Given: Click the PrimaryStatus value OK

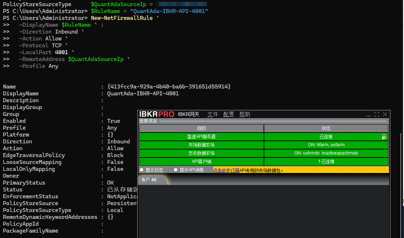Looking at the screenshot, I should [x=110, y=183].
